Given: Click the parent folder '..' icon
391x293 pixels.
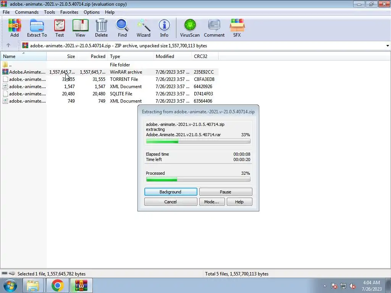Looking at the screenshot, I should tap(5, 65).
